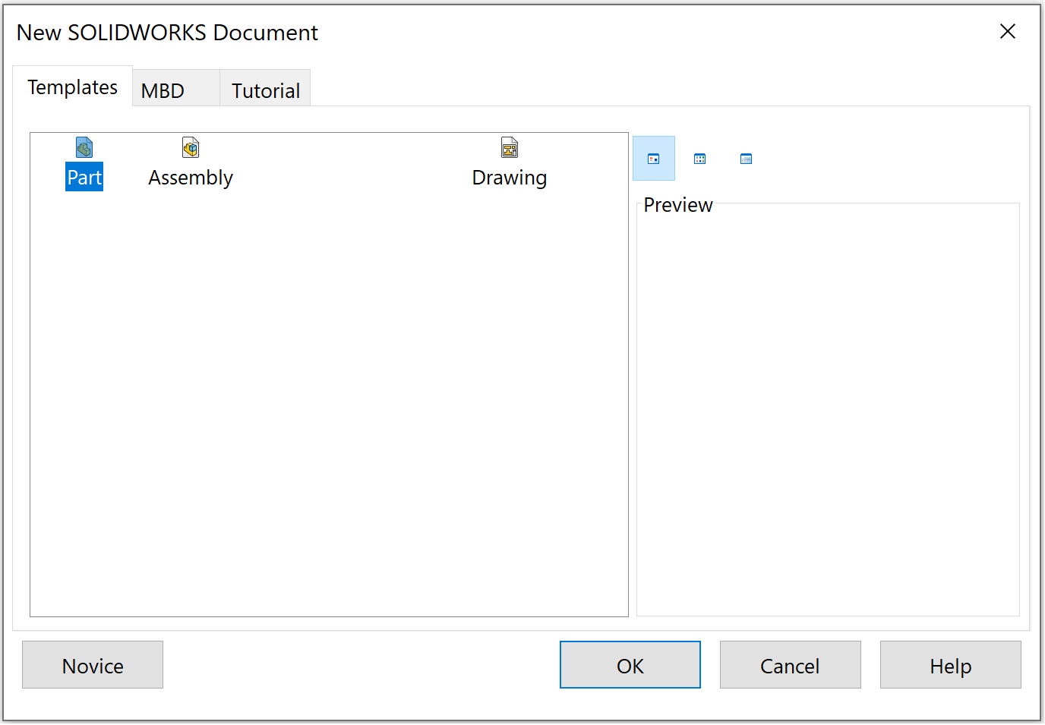Select the Drawing template icon
This screenshot has height=725, width=1045.
coord(510,147)
